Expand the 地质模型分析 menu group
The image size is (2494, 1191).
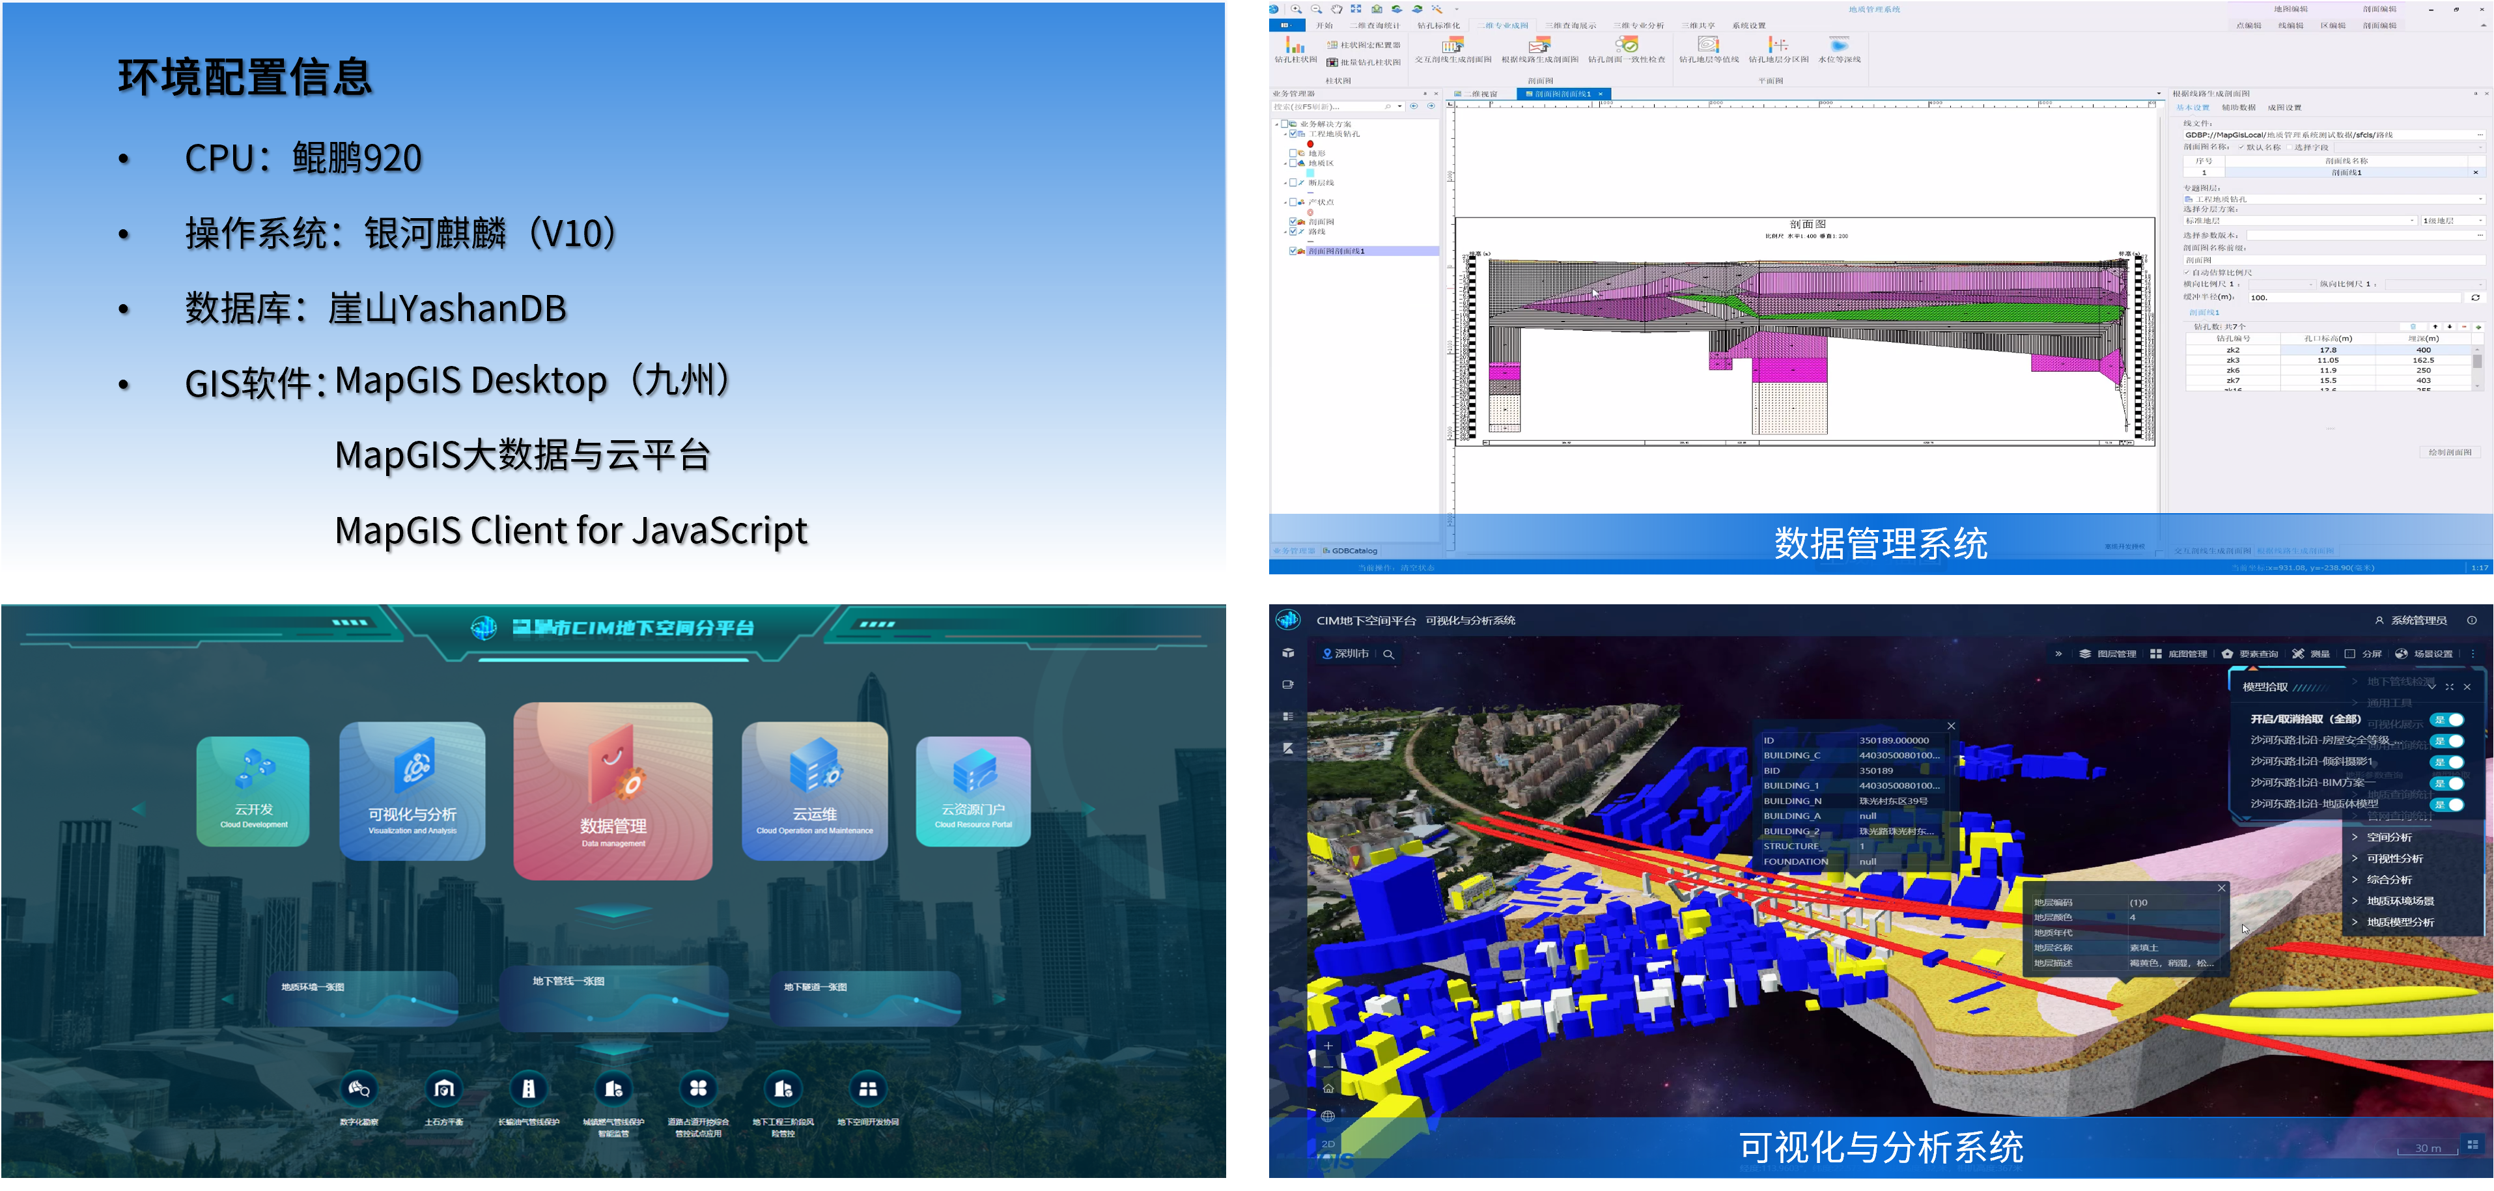[x=2392, y=923]
